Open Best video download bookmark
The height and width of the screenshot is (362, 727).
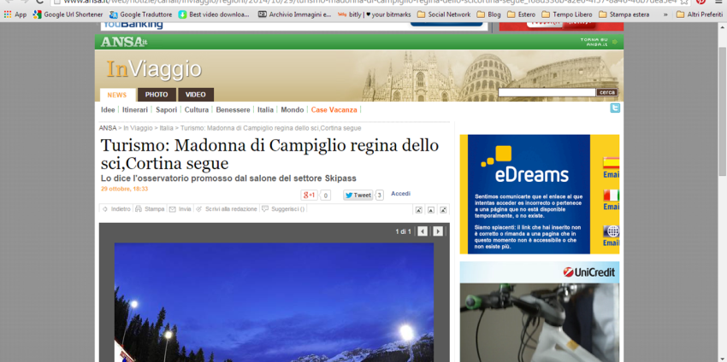214,15
